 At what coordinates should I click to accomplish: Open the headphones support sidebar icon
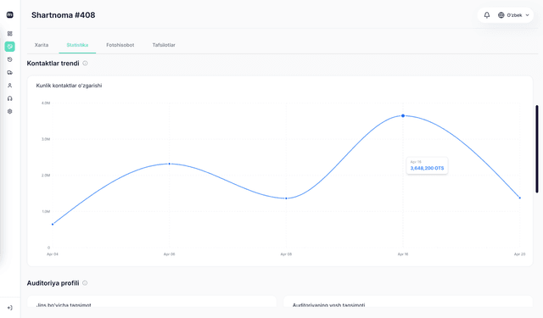pos(9,98)
